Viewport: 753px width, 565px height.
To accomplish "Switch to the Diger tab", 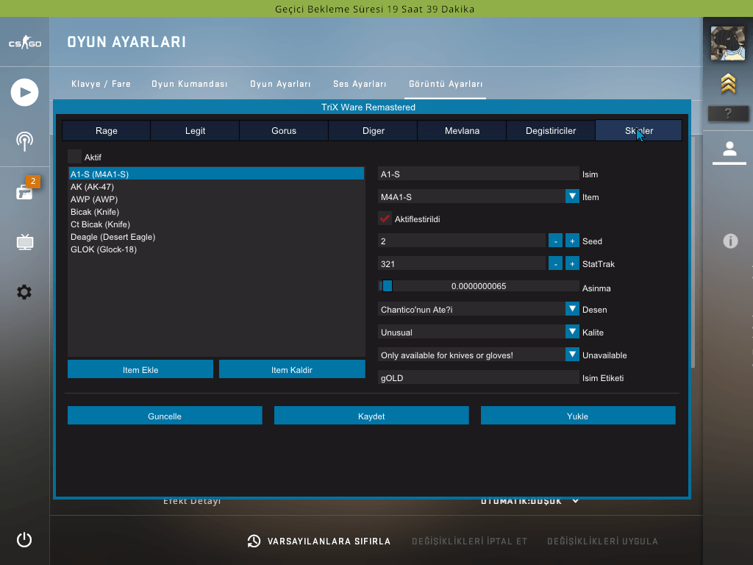I will pyautogui.click(x=373, y=130).
